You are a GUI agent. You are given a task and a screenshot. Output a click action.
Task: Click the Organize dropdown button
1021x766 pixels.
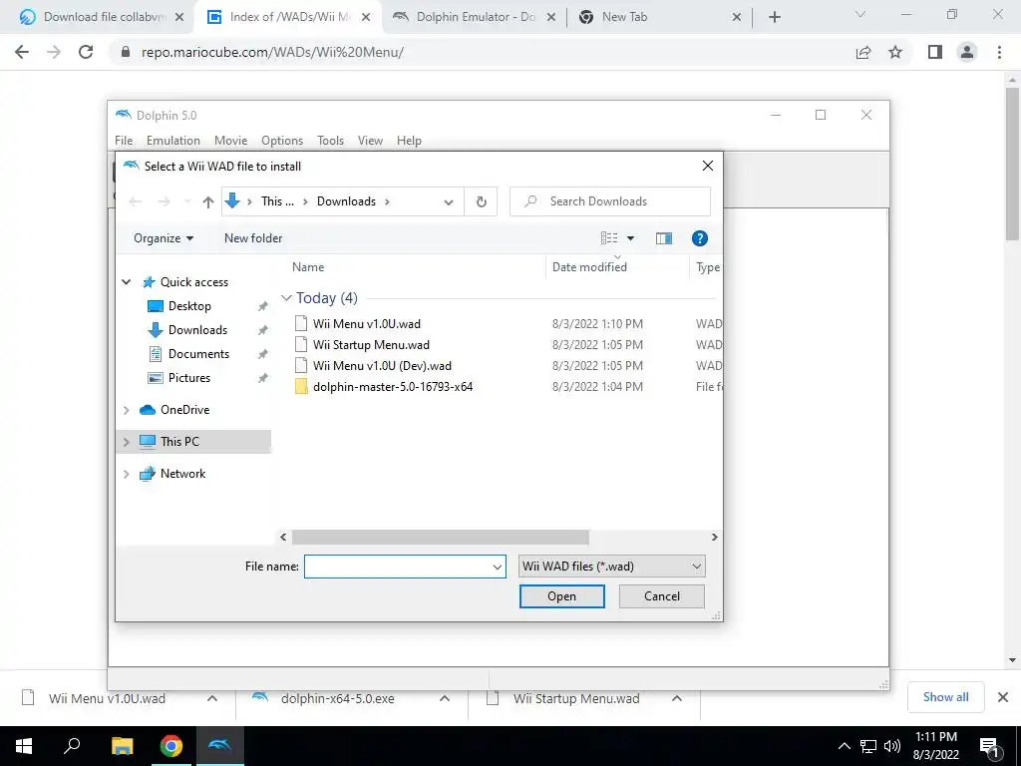164,238
